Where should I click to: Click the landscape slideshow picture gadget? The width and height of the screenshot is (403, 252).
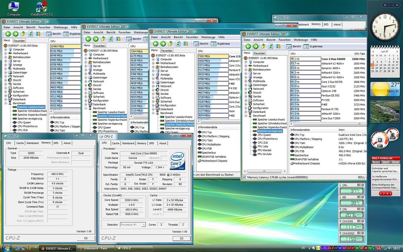(385, 112)
